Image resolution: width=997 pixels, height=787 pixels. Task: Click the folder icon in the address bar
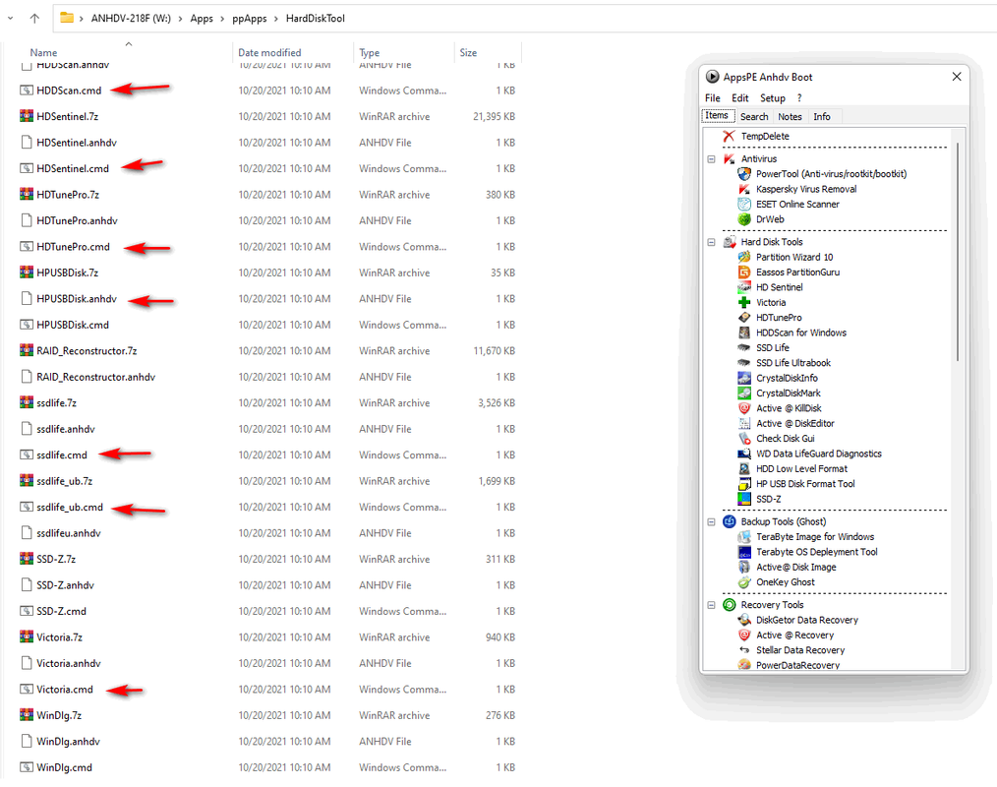(67, 18)
